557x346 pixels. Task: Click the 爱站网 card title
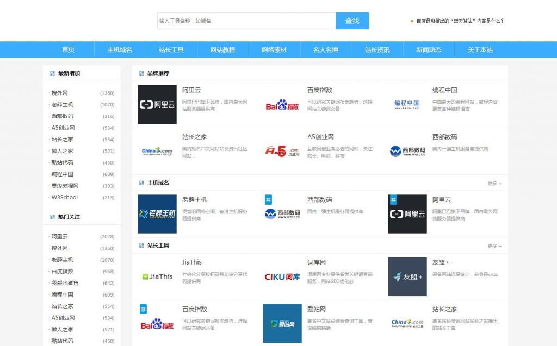click(x=317, y=309)
